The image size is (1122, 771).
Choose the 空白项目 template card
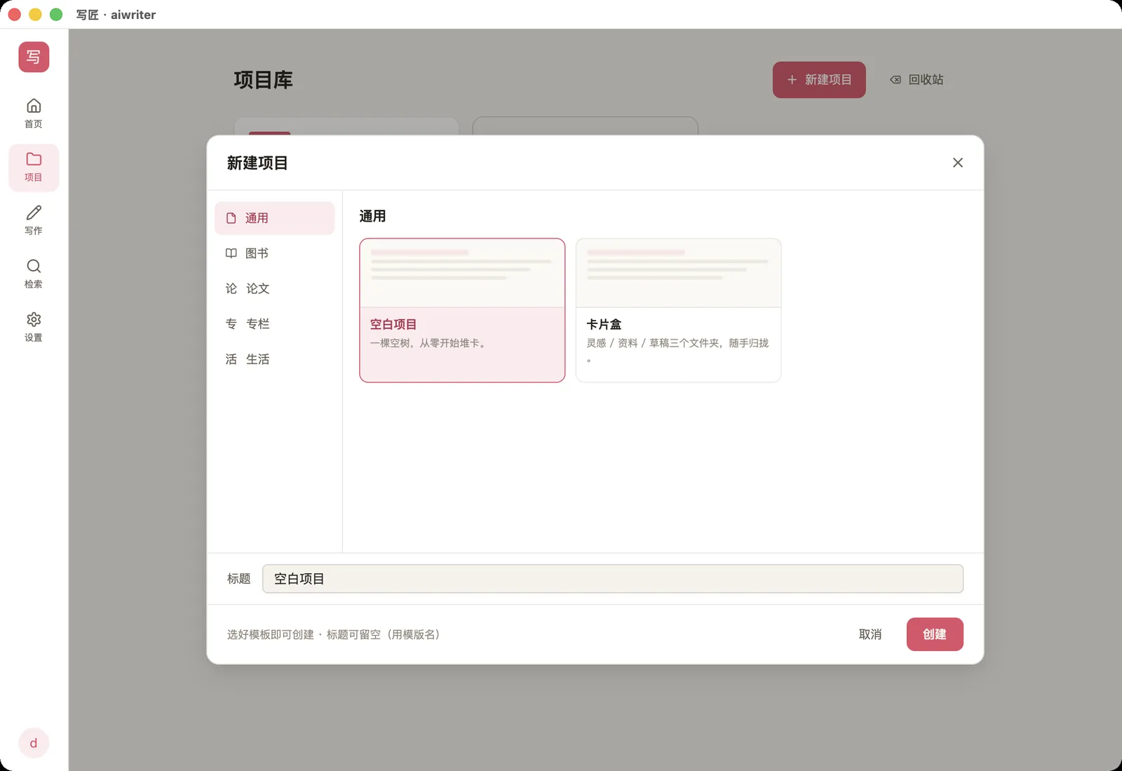click(x=462, y=310)
